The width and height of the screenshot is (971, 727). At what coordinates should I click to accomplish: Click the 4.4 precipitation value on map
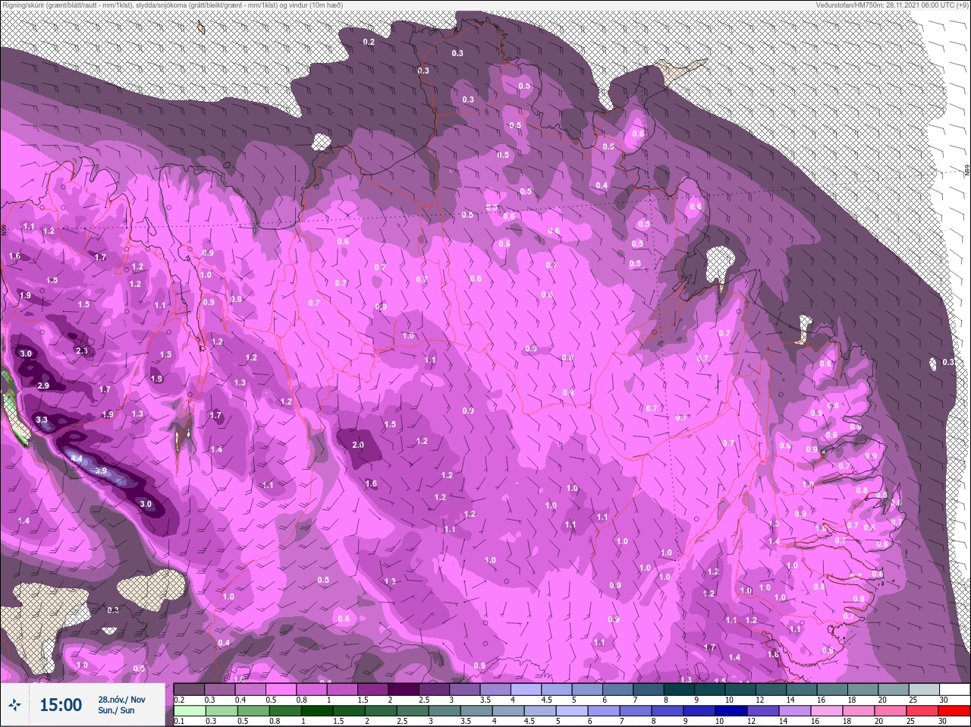point(77,459)
